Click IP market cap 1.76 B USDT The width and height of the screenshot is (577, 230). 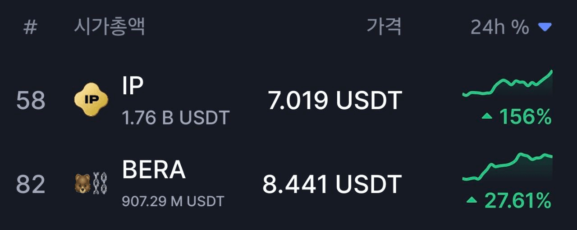tap(176, 118)
